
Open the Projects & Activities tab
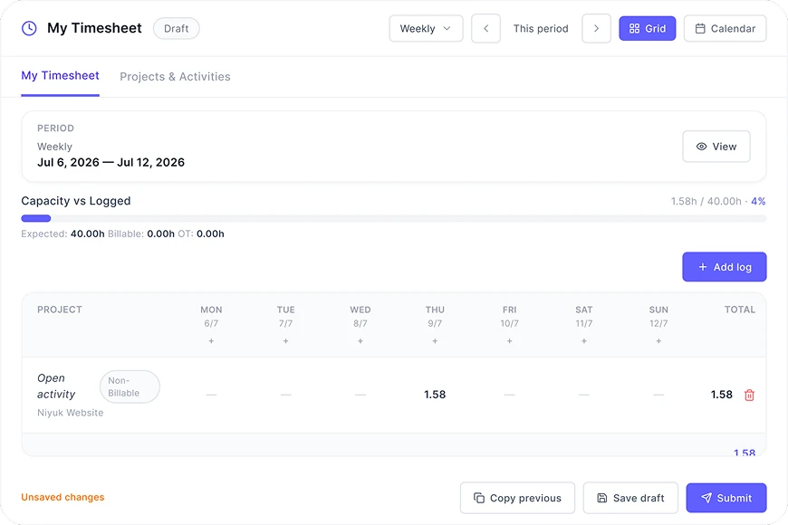coord(175,76)
